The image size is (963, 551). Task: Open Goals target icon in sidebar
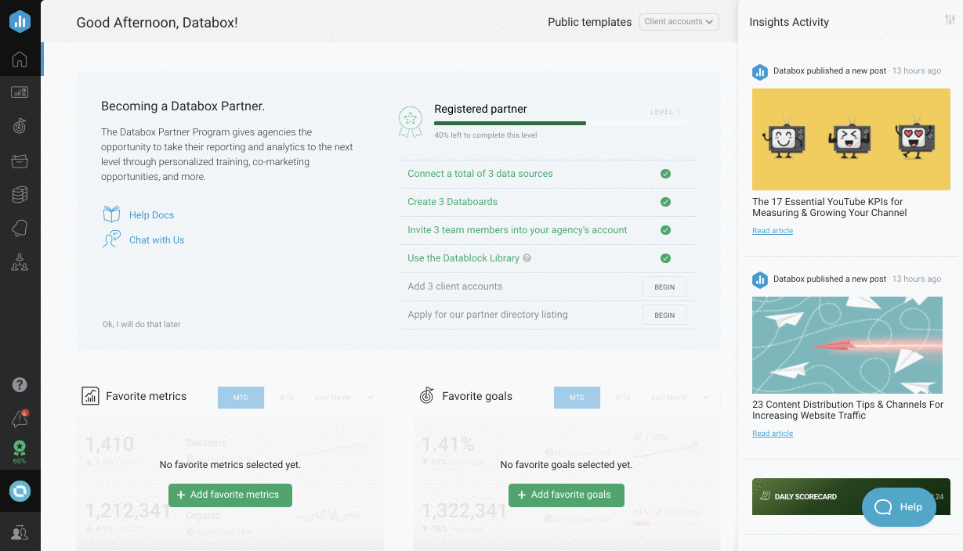pyautogui.click(x=20, y=126)
